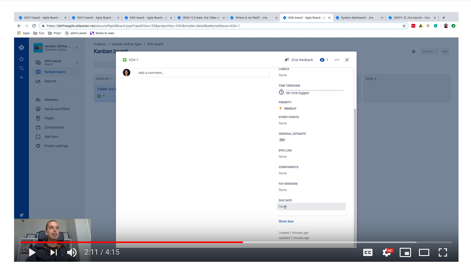Open starred items in Jira sidebar
Viewport: 471px width, 268px height.
21,59
